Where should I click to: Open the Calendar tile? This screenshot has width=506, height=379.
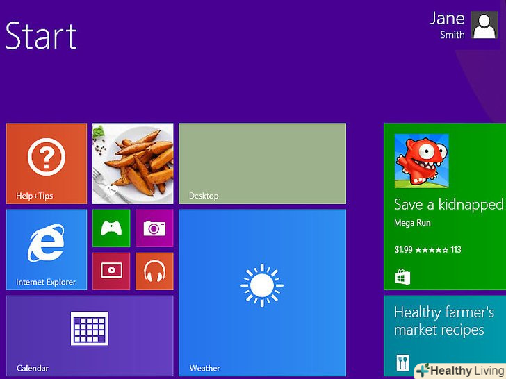pos(90,336)
